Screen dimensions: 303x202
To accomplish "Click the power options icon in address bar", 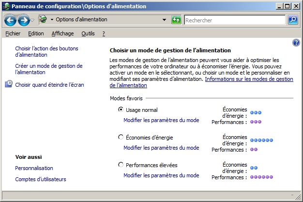I will 43,20.
